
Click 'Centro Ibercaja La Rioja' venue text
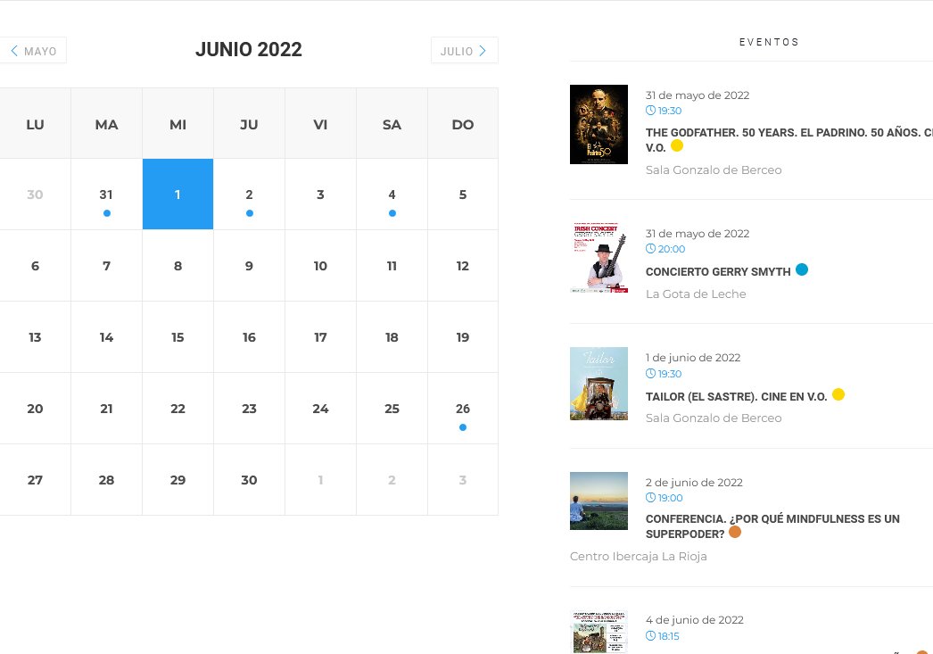[639, 557]
